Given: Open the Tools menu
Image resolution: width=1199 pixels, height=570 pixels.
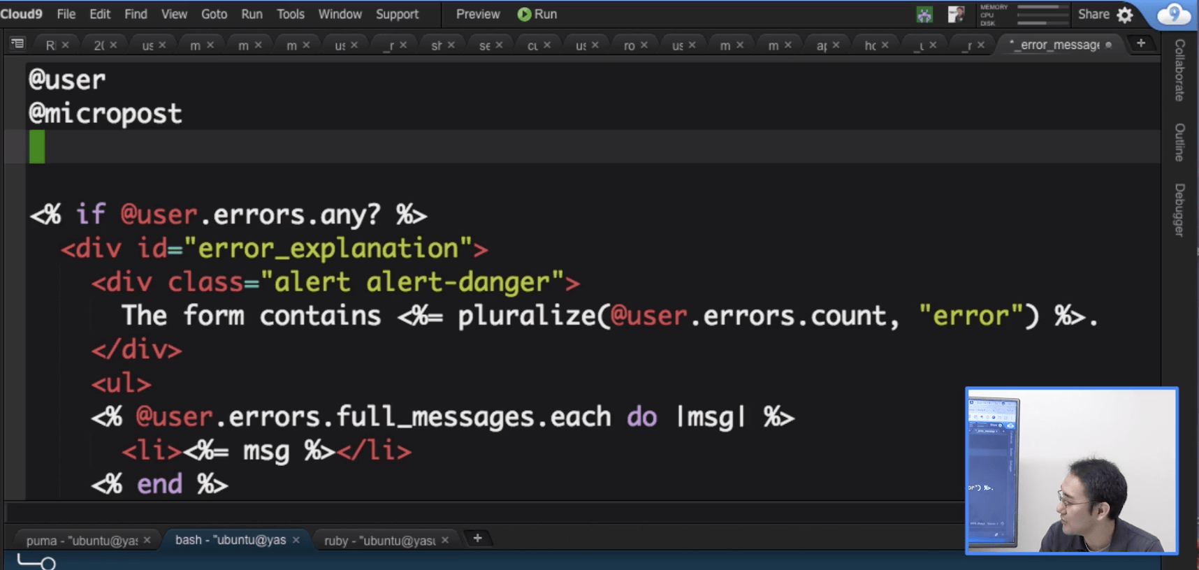Looking at the screenshot, I should pyautogui.click(x=291, y=14).
